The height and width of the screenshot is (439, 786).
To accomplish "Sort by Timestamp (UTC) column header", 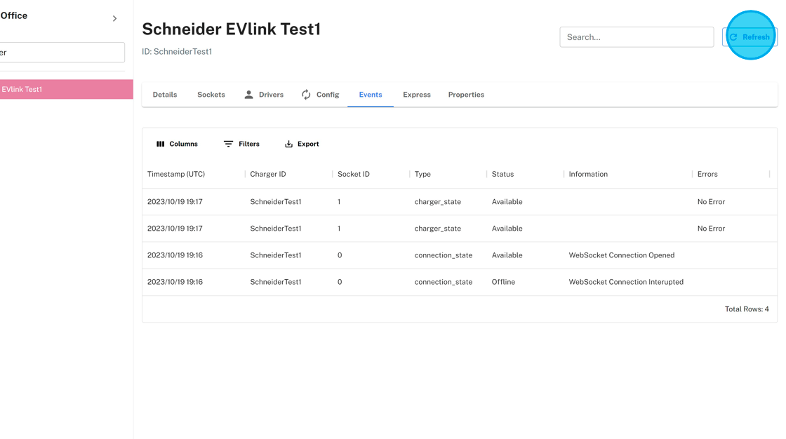I will click(x=176, y=174).
